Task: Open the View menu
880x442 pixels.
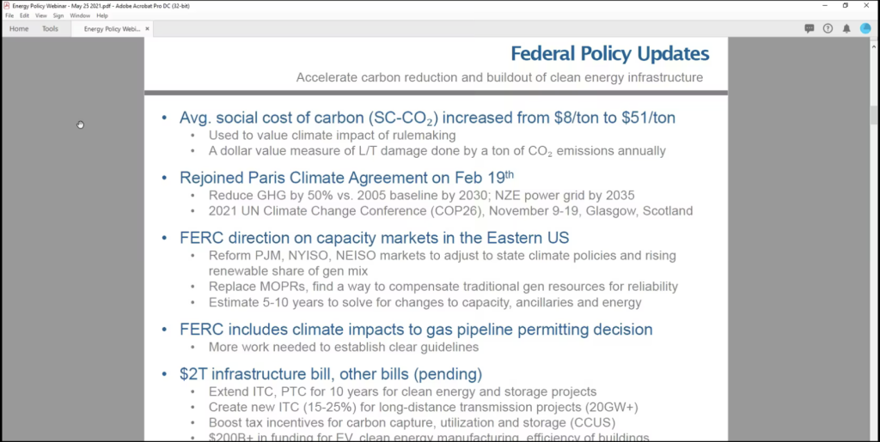Action: pyautogui.click(x=41, y=15)
